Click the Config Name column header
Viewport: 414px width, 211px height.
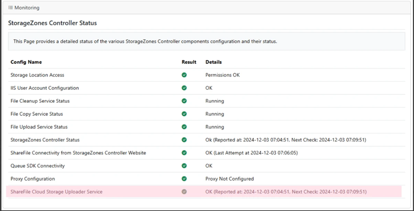[x=26, y=62]
